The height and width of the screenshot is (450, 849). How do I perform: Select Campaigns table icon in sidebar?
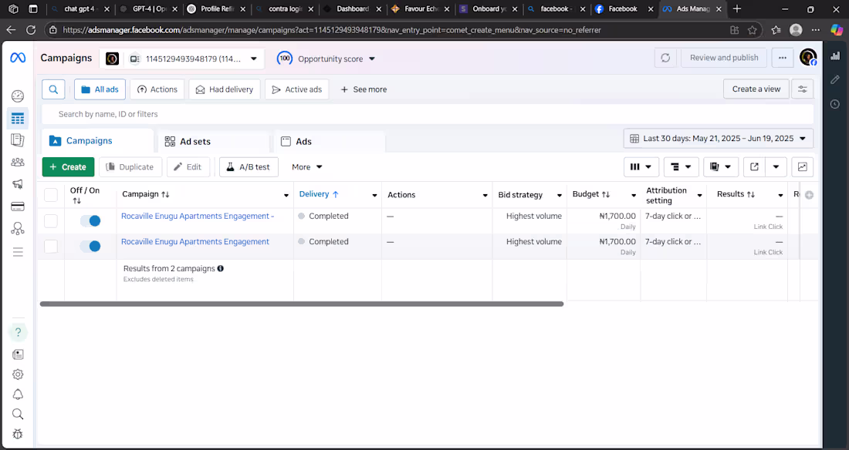[x=17, y=118]
